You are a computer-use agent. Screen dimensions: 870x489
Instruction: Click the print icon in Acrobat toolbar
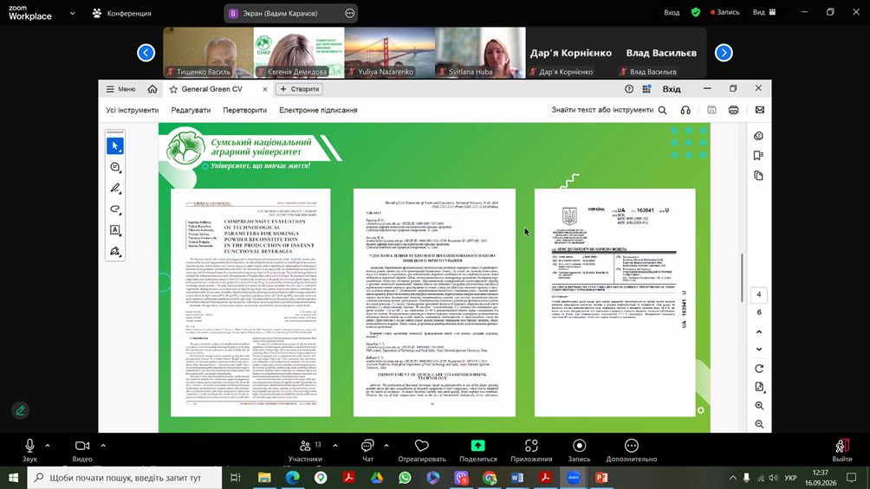click(x=733, y=110)
